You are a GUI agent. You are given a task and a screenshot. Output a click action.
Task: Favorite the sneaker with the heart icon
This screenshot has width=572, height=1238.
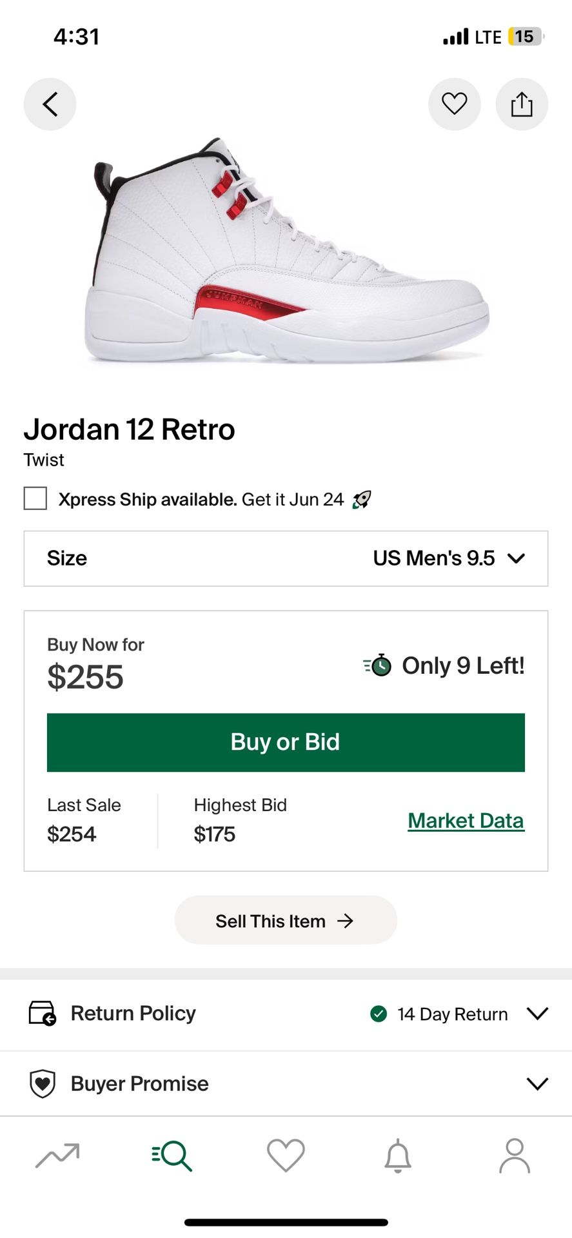pyautogui.click(x=454, y=104)
